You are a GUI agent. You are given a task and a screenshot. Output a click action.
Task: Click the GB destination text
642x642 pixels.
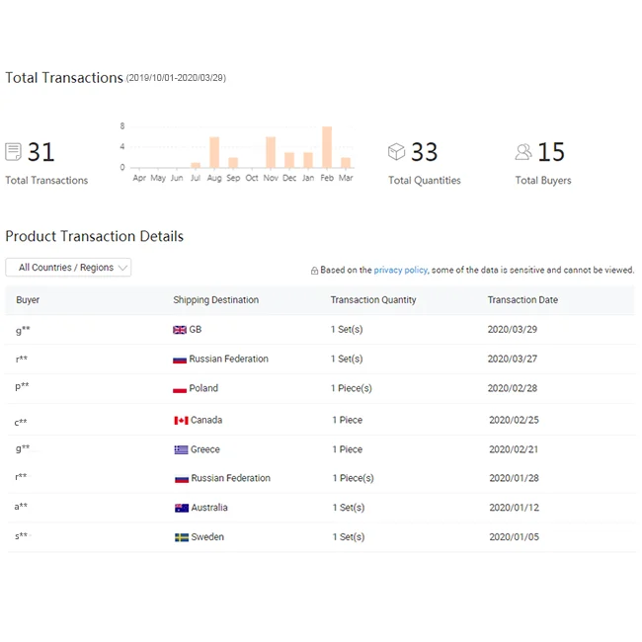(196, 330)
